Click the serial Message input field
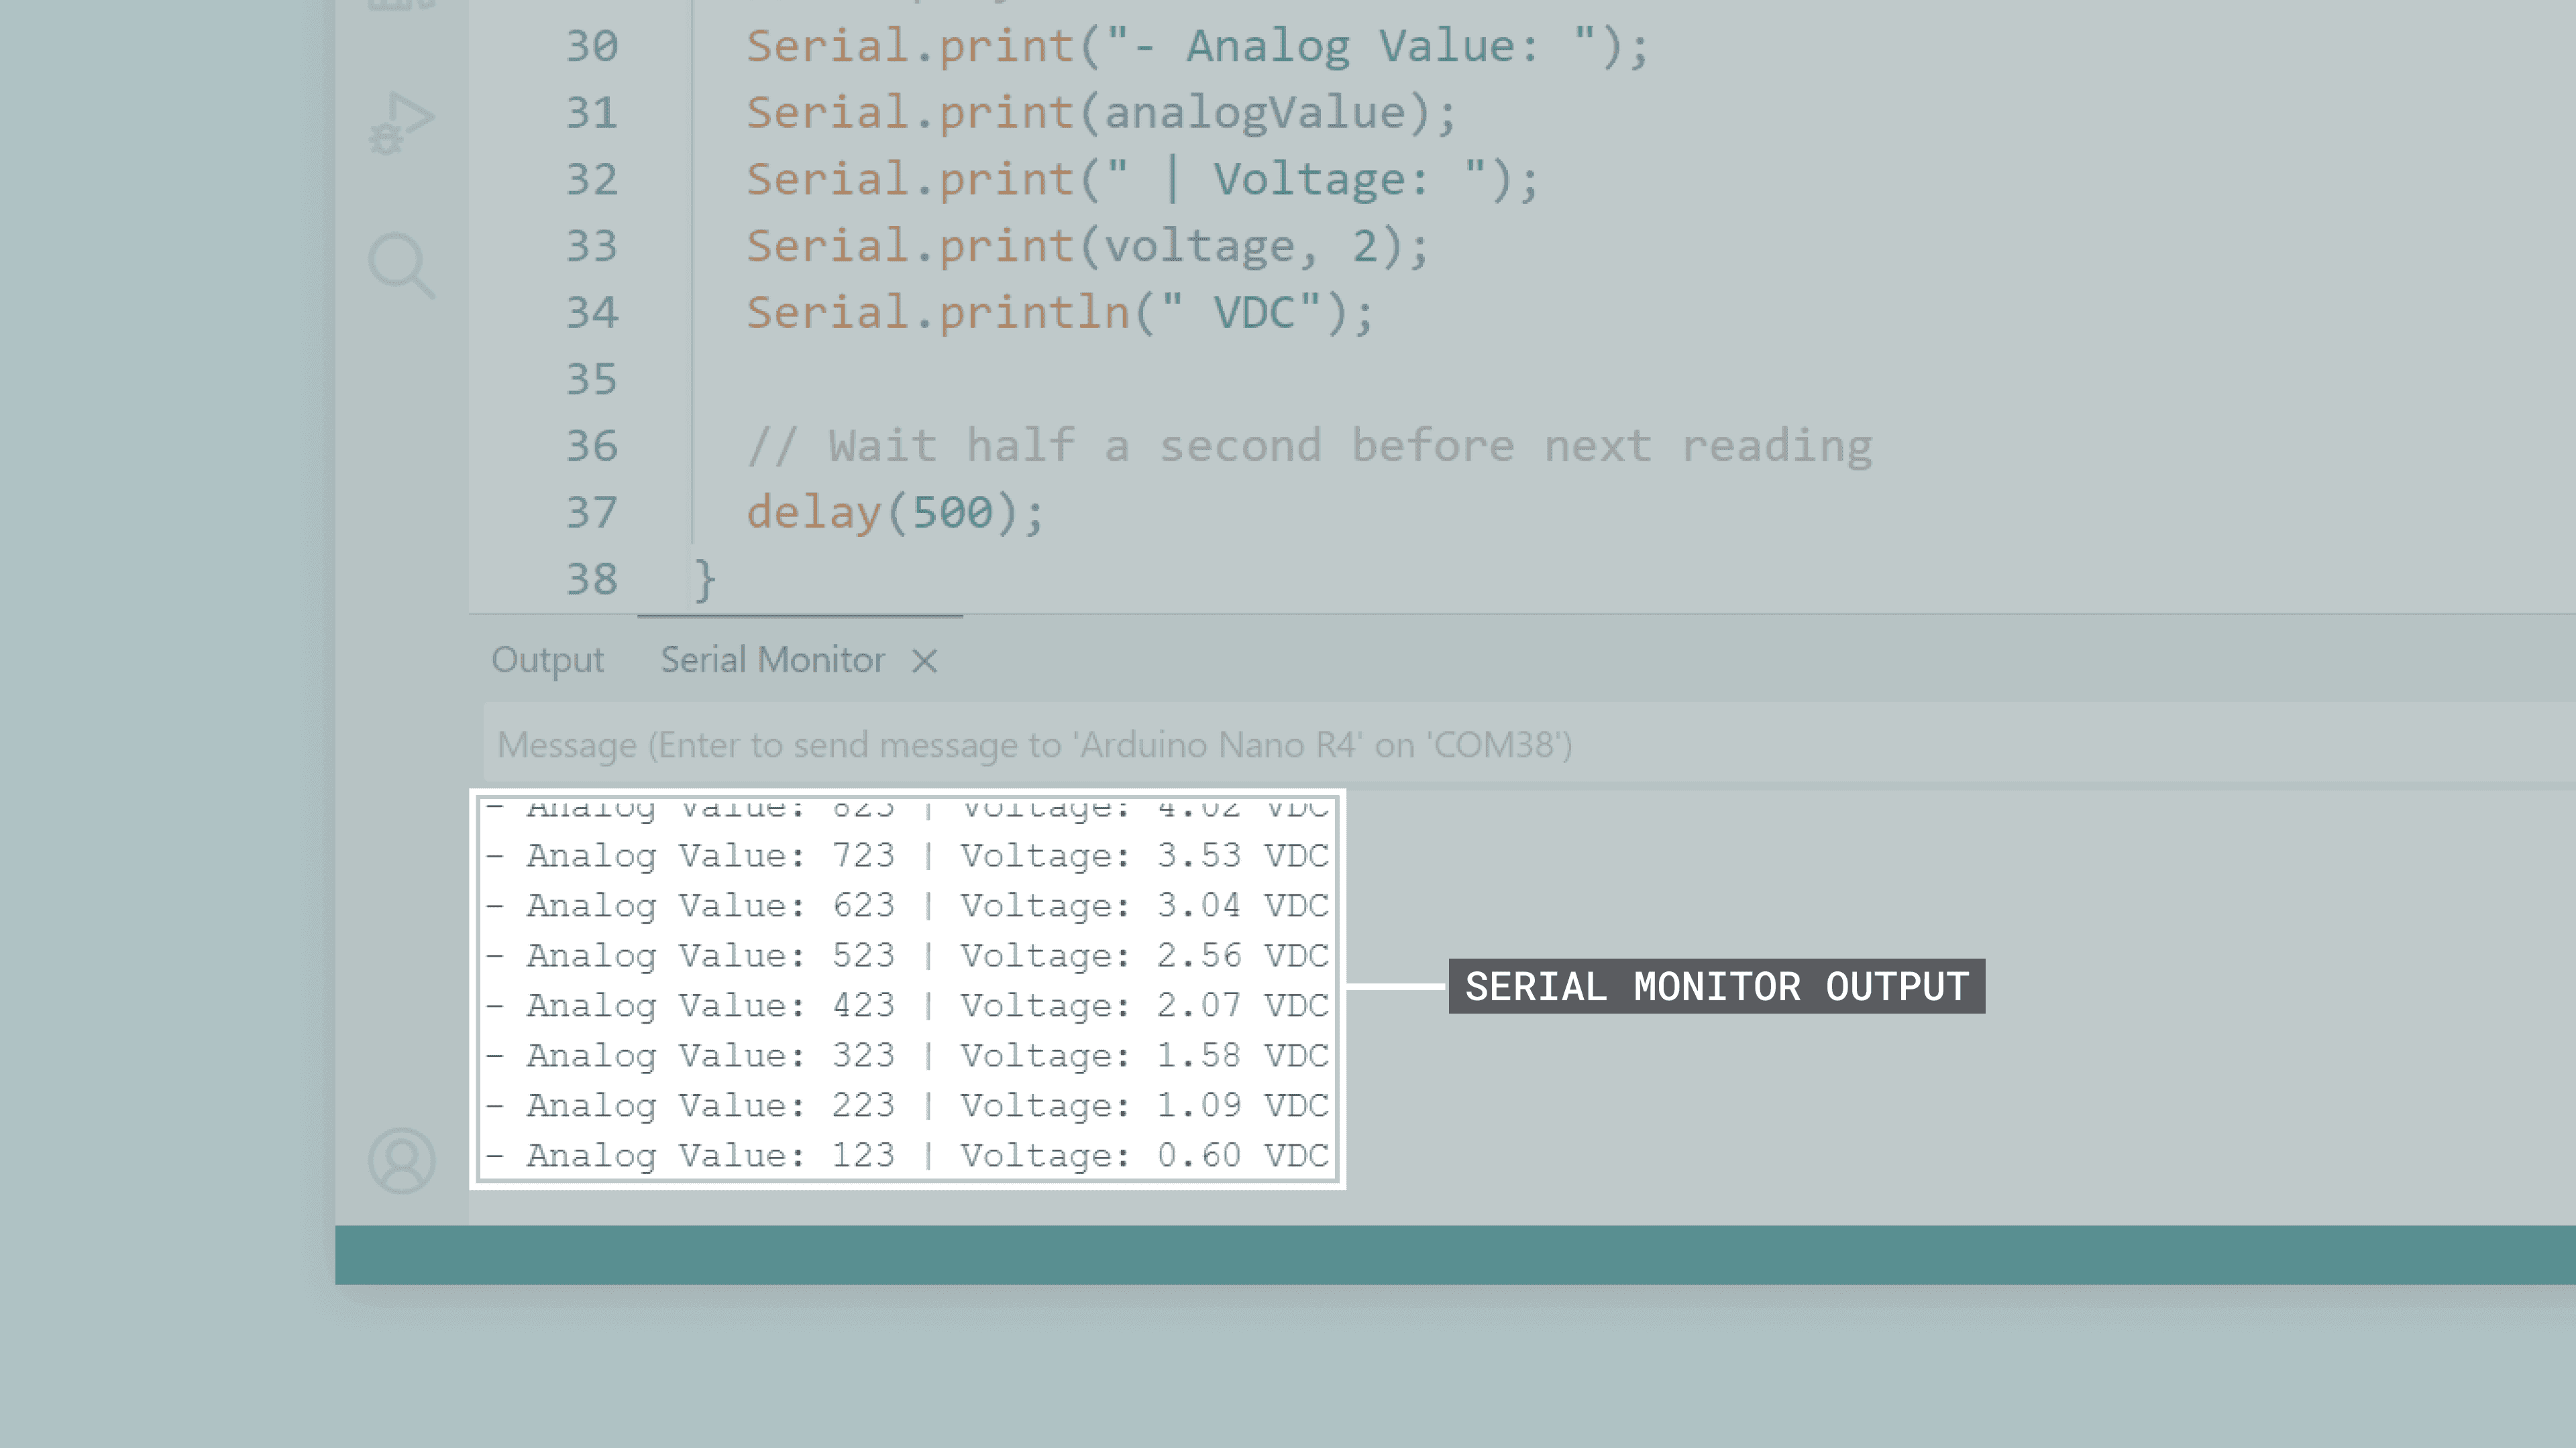Image resolution: width=2576 pixels, height=1448 pixels. pos(1034,745)
